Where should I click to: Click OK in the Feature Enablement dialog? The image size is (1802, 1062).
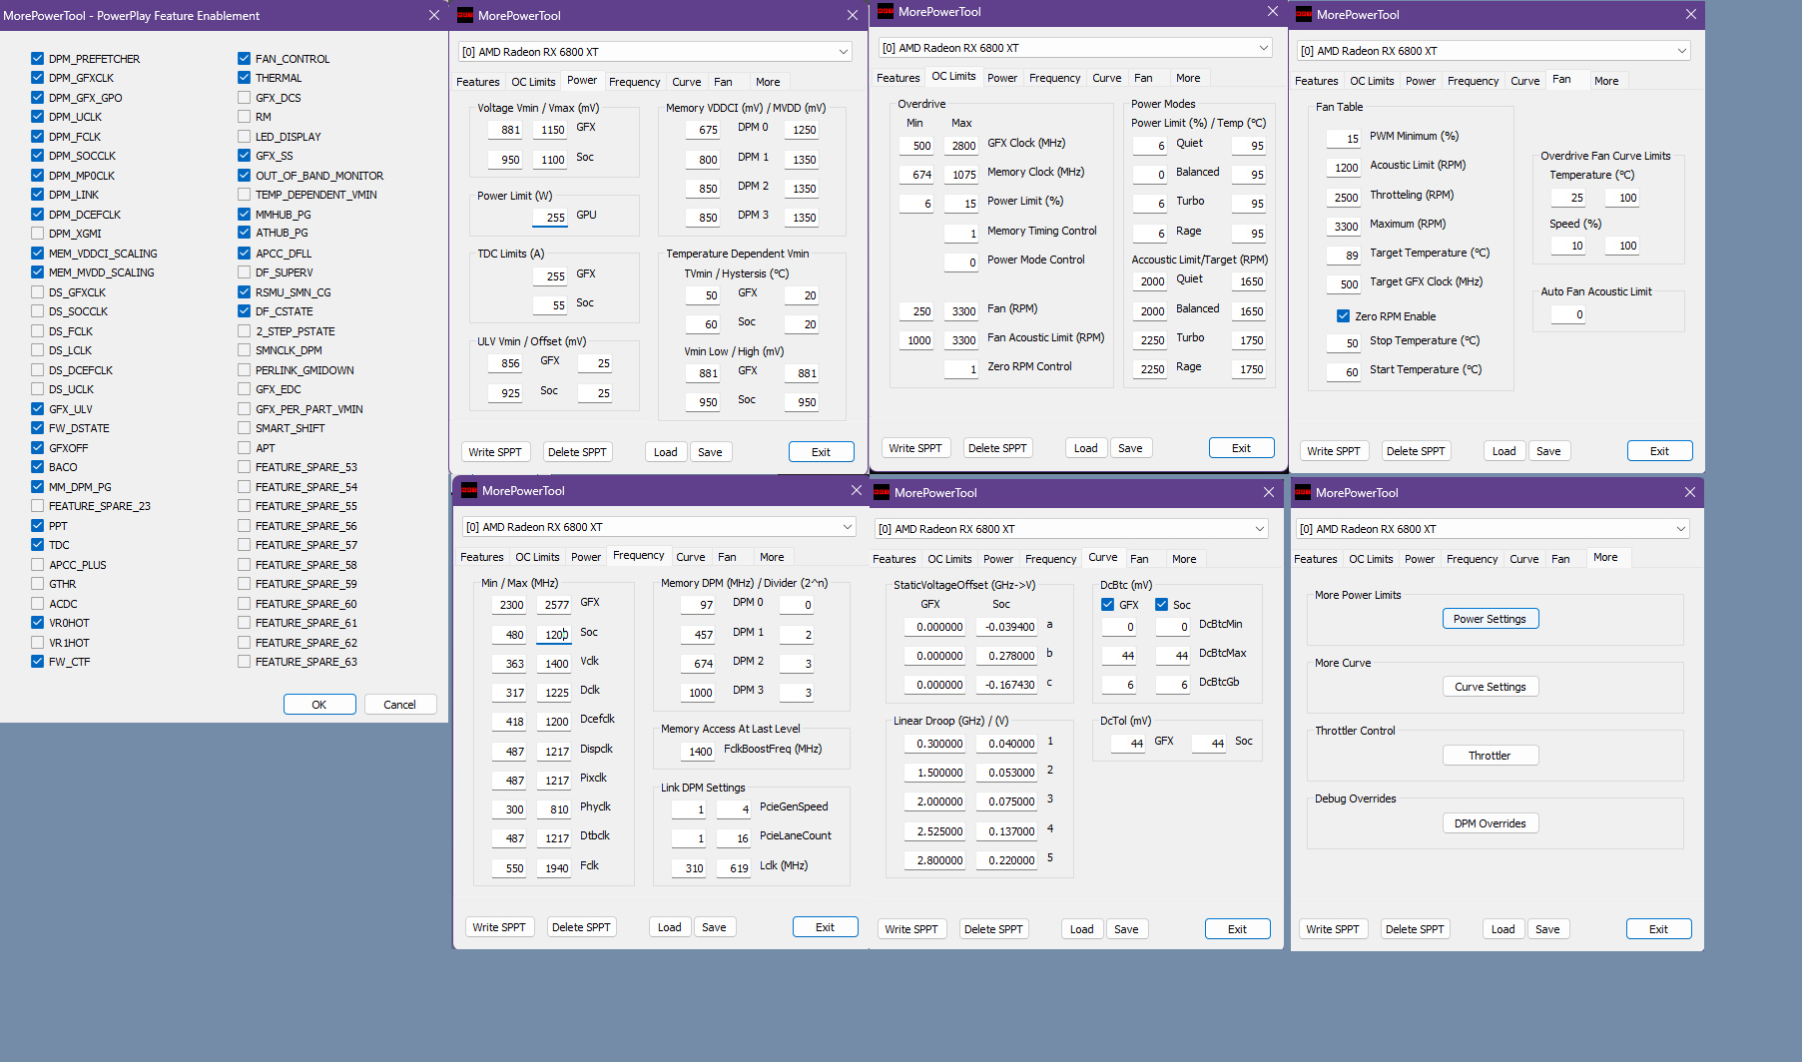(x=319, y=705)
